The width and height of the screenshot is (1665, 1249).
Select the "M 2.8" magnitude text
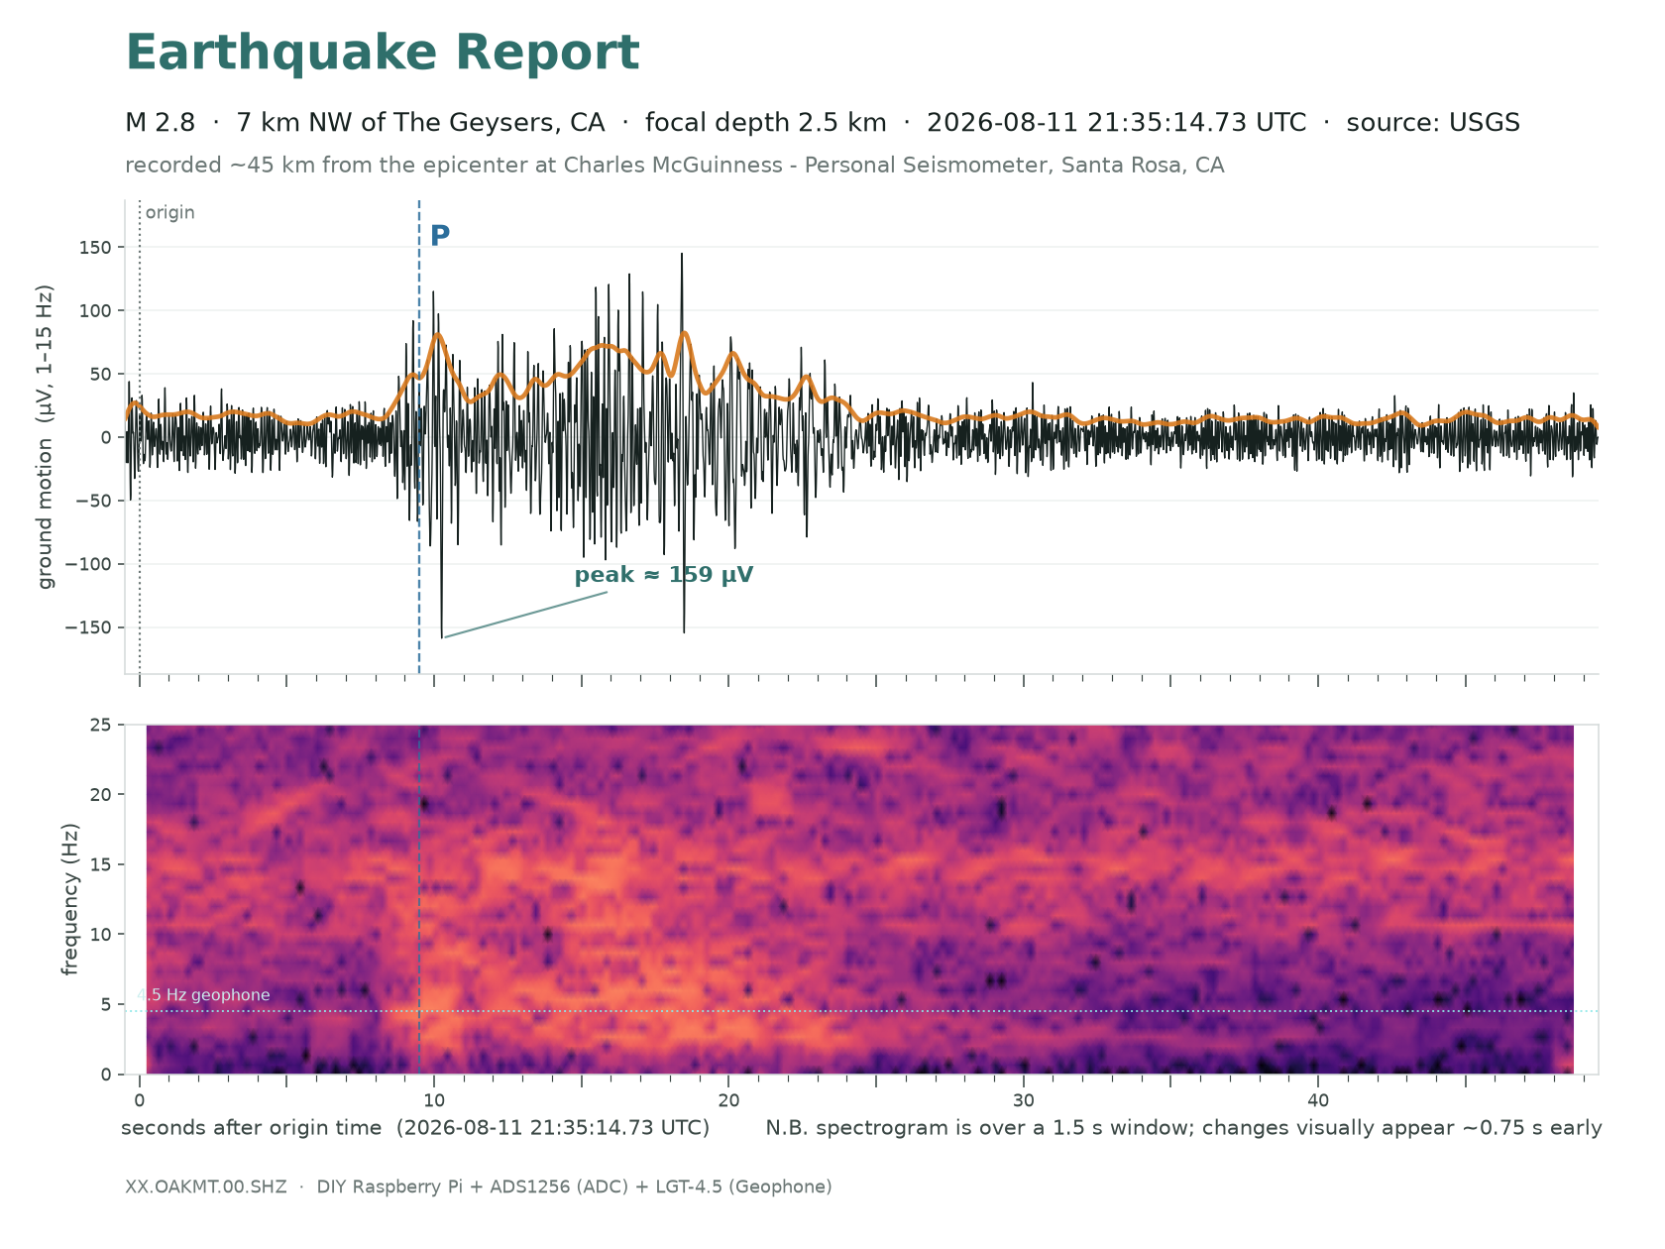(x=161, y=123)
